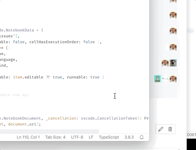Select the TypeScript language mode
The height and width of the screenshot is (150, 196).
(109, 137)
